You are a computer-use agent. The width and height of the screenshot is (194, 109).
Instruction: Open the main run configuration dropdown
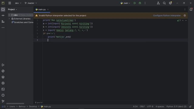coord(125,3)
